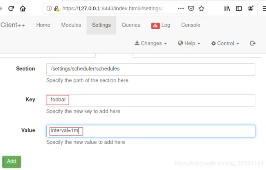The height and width of the screenshot is (170, 266).
Task: Bookmark this page with the star
Action: (201, 8)
